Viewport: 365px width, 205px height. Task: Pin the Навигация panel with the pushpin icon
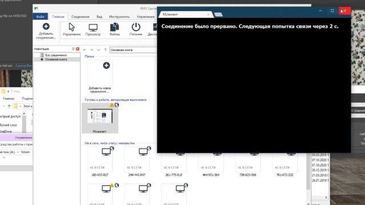pyautogui.click(x=73, y=49)
